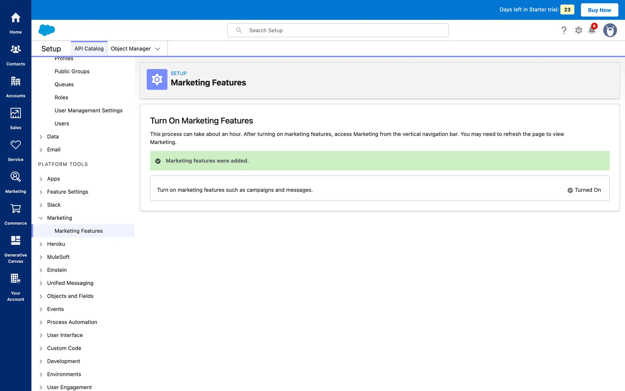Open the Object Manager dropdown arrow
This screenshot has width=625, height=391.
click(158, 49)
